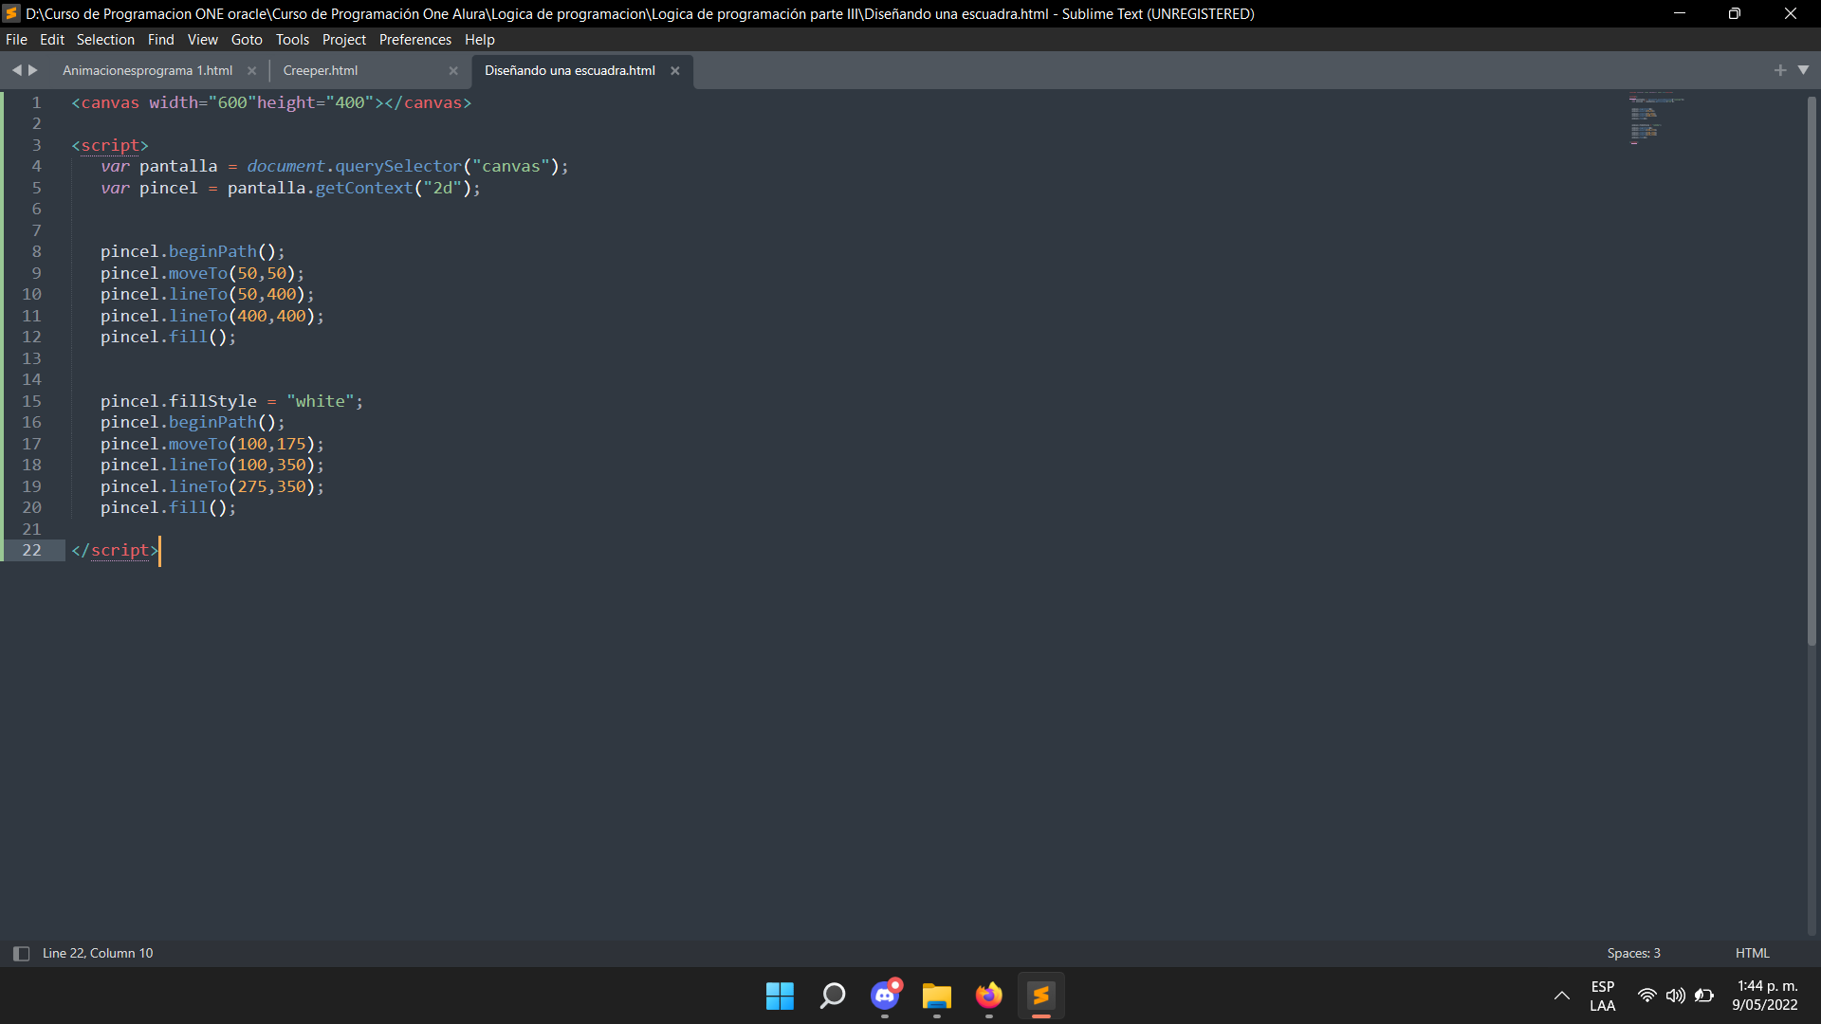Open the File Explorer taskbar icon
Viewport: 1821px width, 1024px height.
click(937, 996)
